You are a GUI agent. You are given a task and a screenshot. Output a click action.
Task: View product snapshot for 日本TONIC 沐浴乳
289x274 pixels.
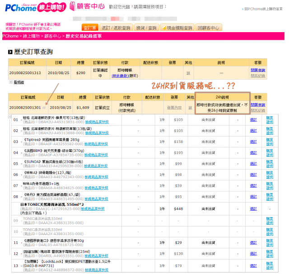pos(93,209)
